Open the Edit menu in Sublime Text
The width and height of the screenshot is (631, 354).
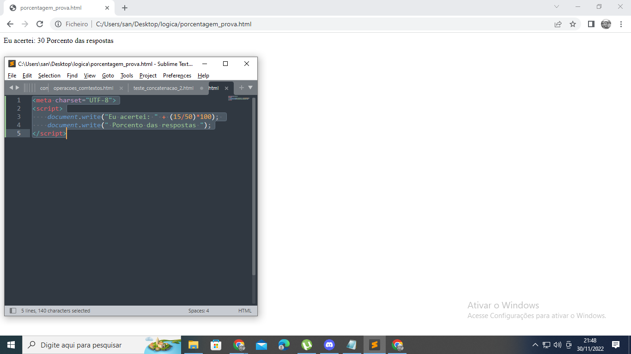point(27,76)
